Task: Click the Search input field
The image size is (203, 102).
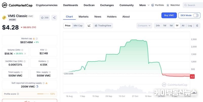Action: [193, 5]
